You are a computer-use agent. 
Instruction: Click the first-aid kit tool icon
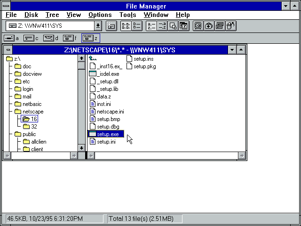click(209, 26)
